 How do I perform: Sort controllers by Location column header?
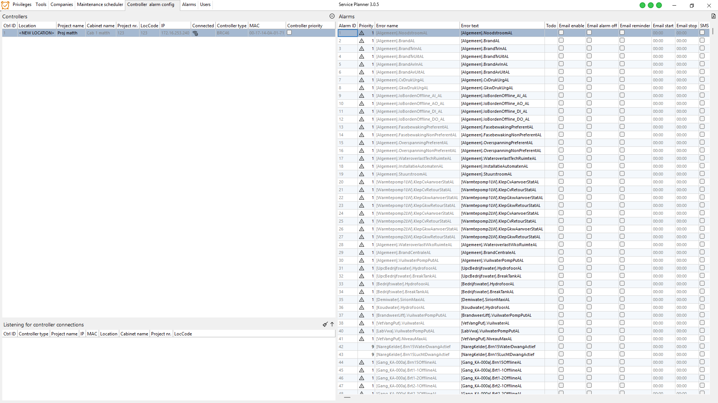(x=37, y=26)
